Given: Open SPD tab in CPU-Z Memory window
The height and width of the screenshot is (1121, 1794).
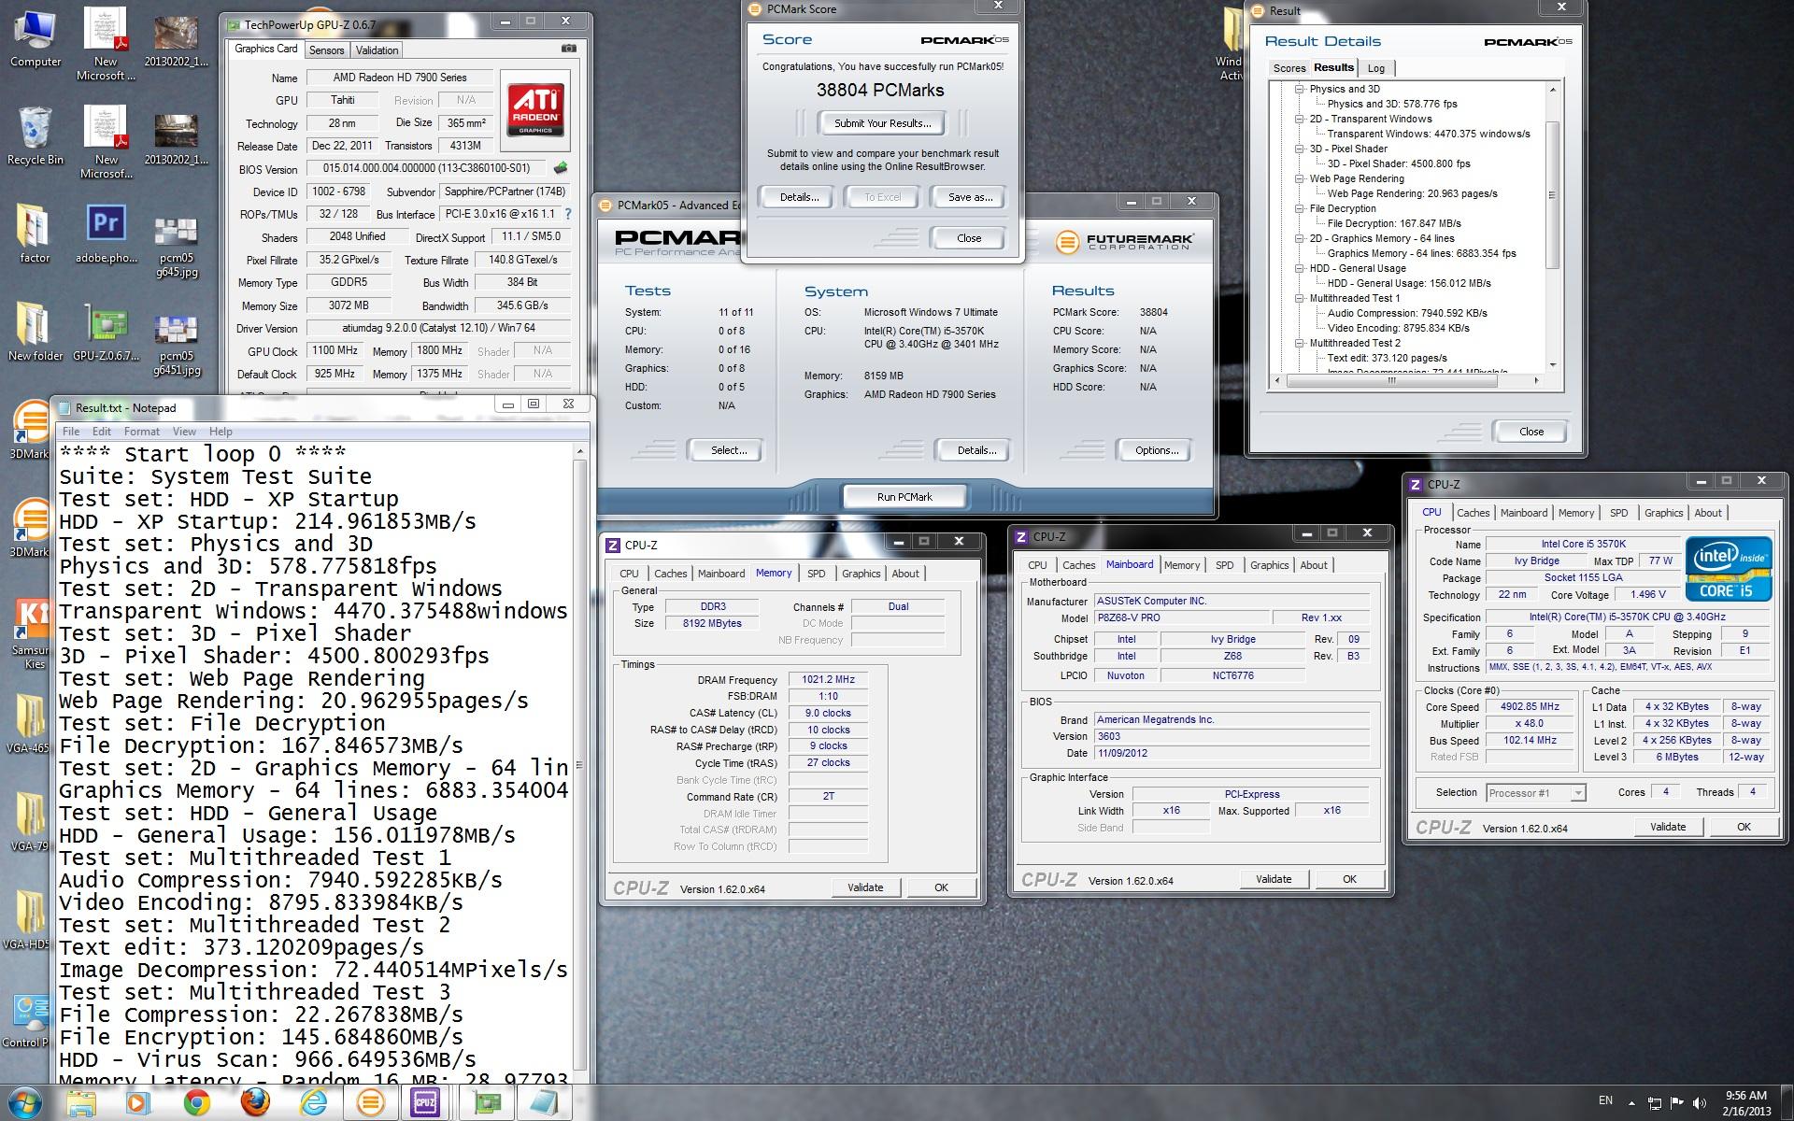Looking at the screenshot, I should (x=817, y=574).
